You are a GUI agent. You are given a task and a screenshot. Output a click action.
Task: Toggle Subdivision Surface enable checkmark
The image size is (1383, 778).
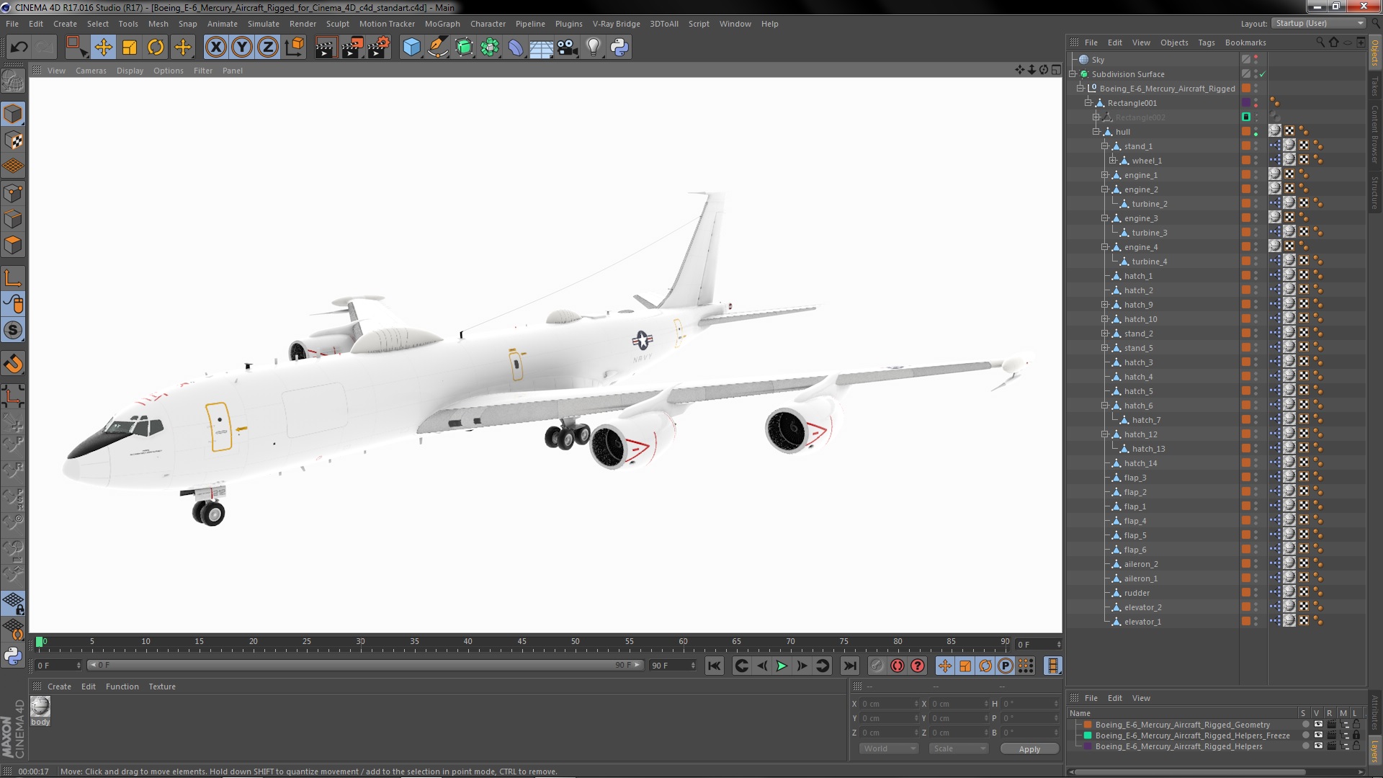(1263, 74)
